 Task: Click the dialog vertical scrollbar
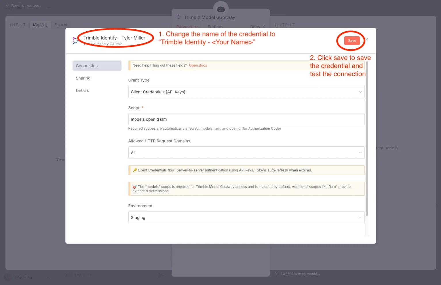pos(367,138)
